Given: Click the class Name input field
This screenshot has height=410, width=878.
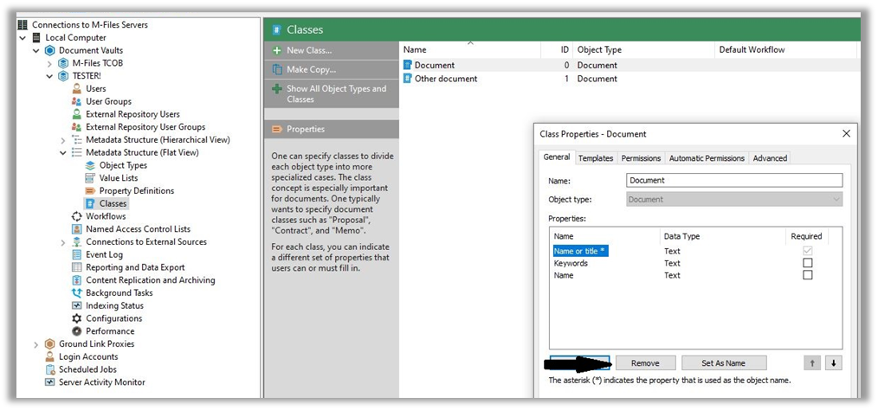Looking at the screenshot, I should tap(734, 180).
